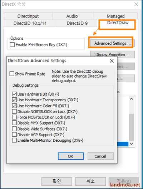Uncheck Use Hardware Blt option
The height and width of the screenshot is (189, 143).
(14, 94)
